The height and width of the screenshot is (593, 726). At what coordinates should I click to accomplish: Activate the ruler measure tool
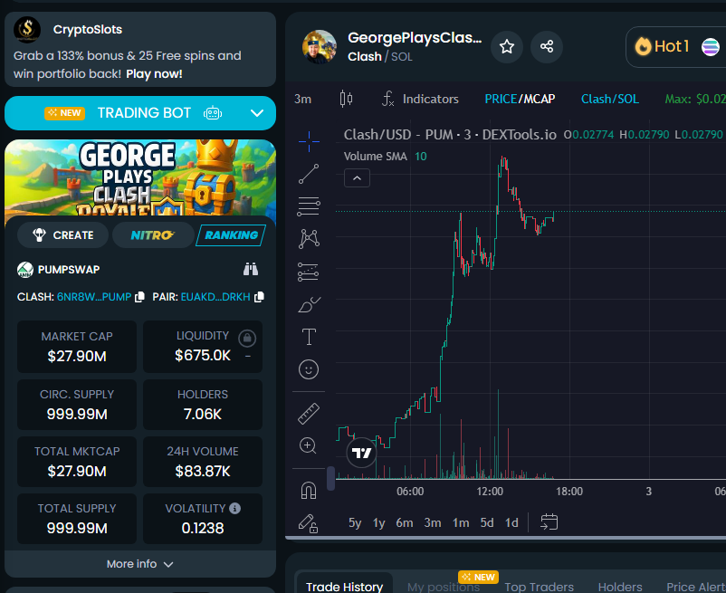[309, 414]
